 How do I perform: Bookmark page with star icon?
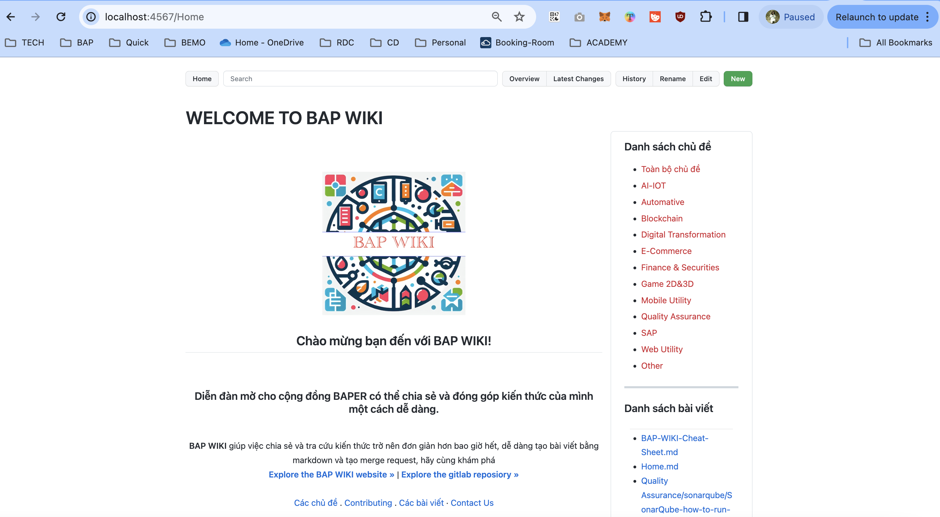pos(519,17)
